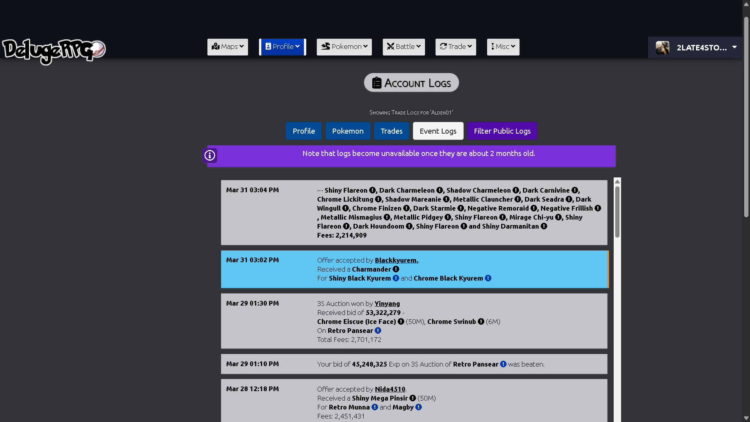The width and height of the screenshot is (750, 422).
Task: Open Shiny Black Kyurem info icon
Action: pyautogui.click(x=396, y=278)
